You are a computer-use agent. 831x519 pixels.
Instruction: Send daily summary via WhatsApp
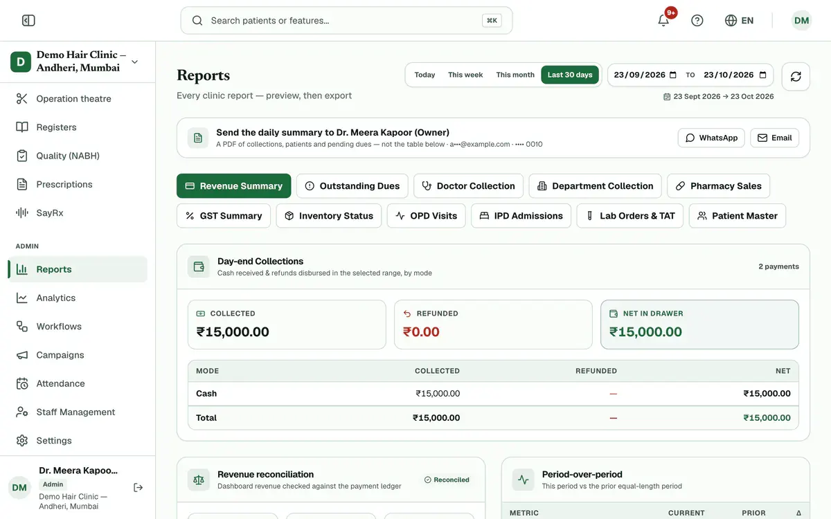coord(711,138)
